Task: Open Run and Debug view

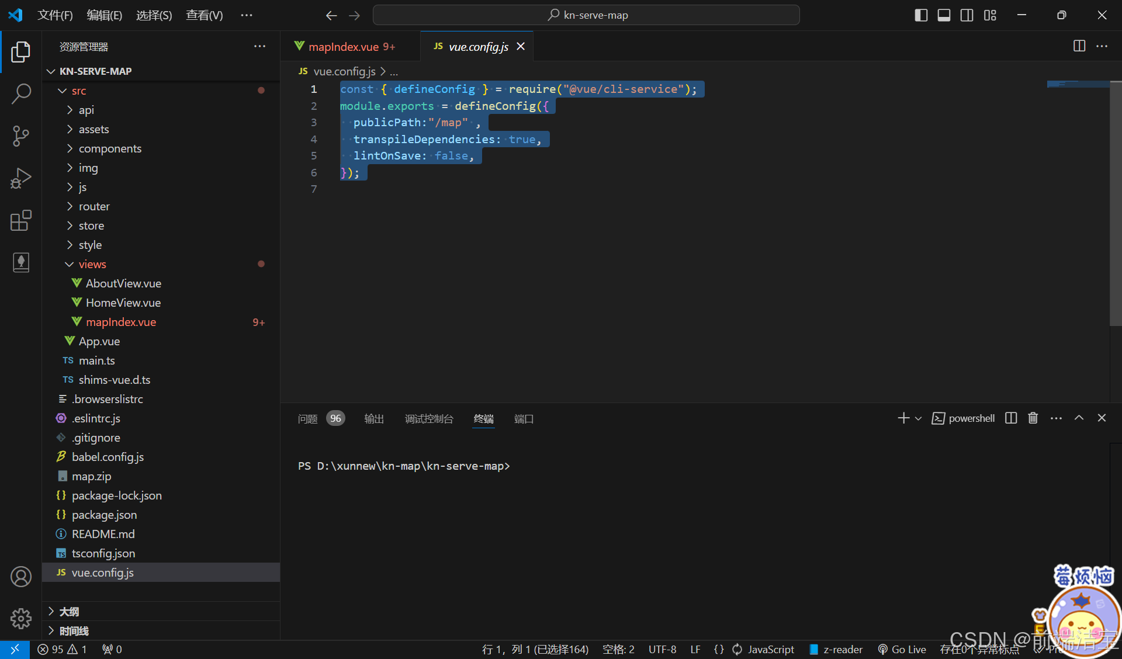Action: 21,178
